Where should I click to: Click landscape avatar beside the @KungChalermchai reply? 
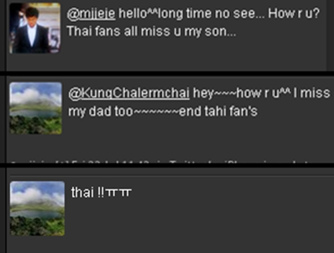click(x=35, y=108)
